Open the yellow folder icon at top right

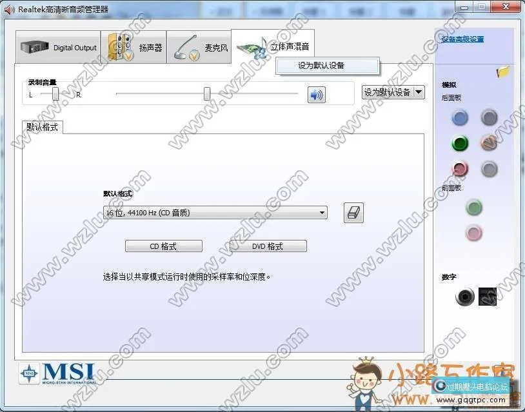(x=502, y=71)
